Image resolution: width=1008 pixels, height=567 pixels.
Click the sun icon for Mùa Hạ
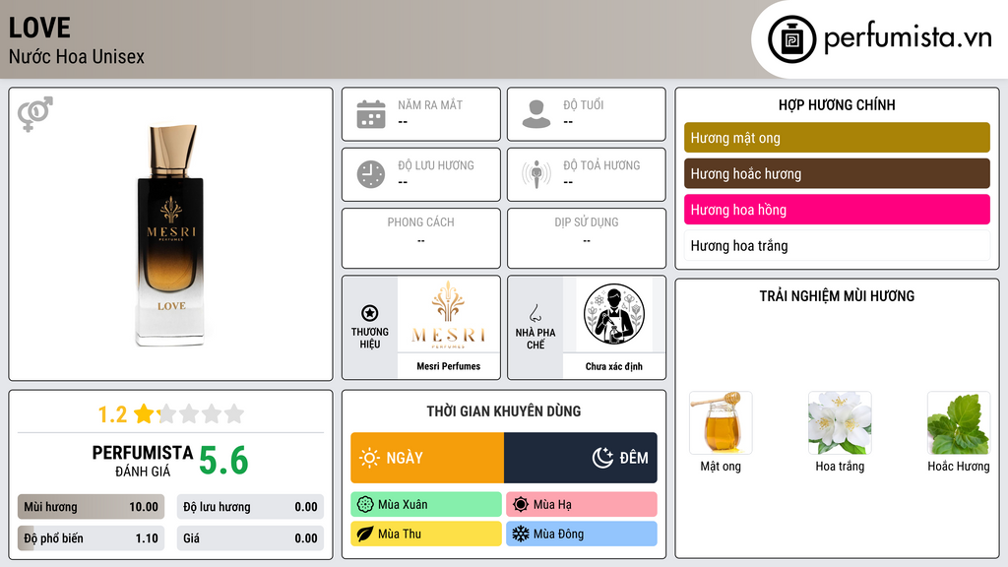(521, 505)
